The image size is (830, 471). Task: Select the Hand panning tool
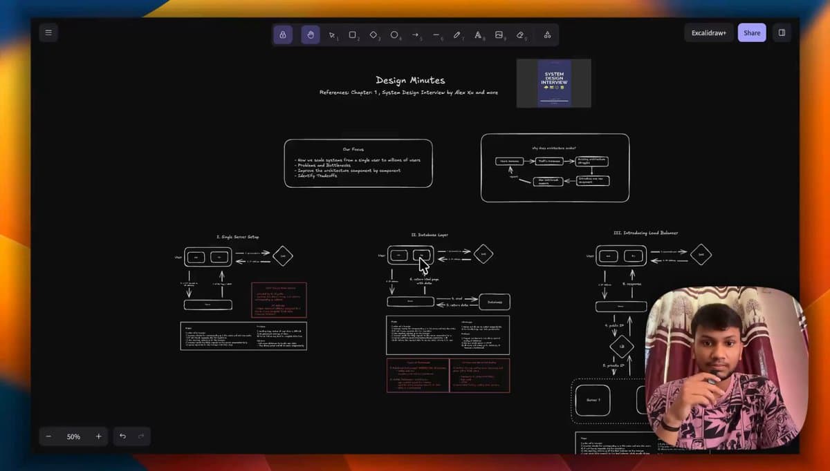click(311, 35)
